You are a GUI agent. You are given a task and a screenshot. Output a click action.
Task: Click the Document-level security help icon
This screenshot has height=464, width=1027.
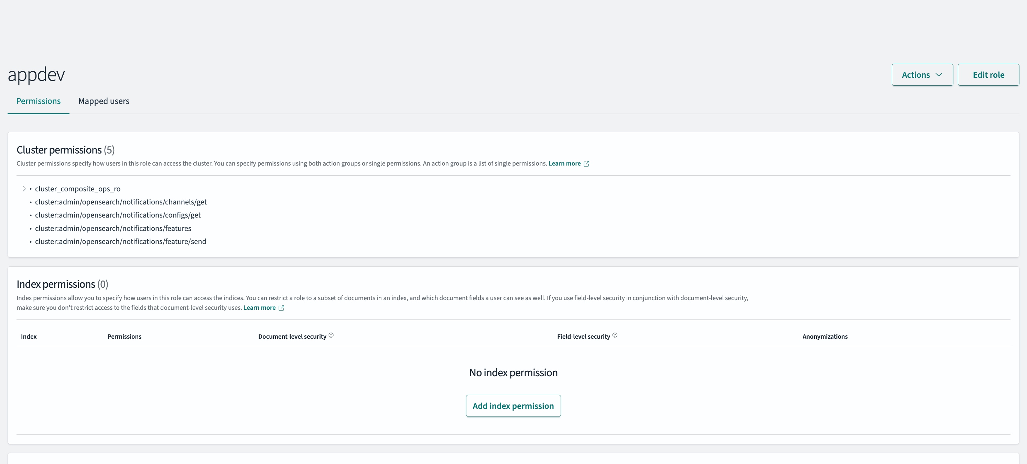point(331,335)
